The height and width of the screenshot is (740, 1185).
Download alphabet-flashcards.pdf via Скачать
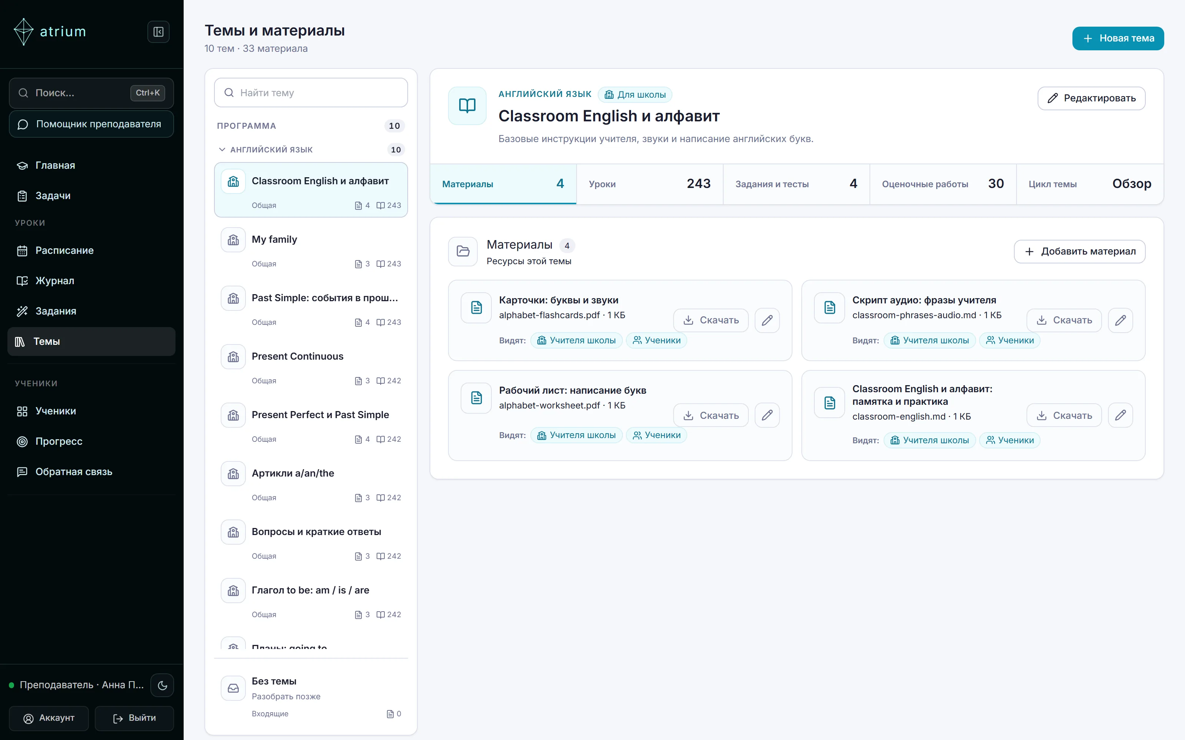coord(711,320)
